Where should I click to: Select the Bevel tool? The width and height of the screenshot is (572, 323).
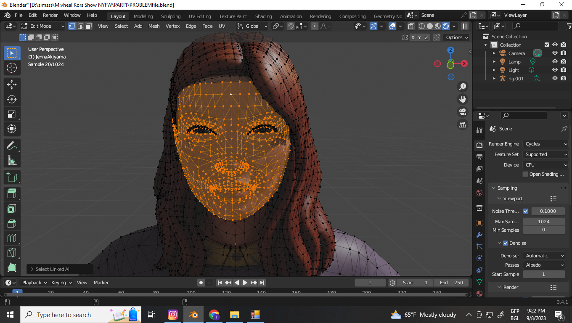[12, 223]
